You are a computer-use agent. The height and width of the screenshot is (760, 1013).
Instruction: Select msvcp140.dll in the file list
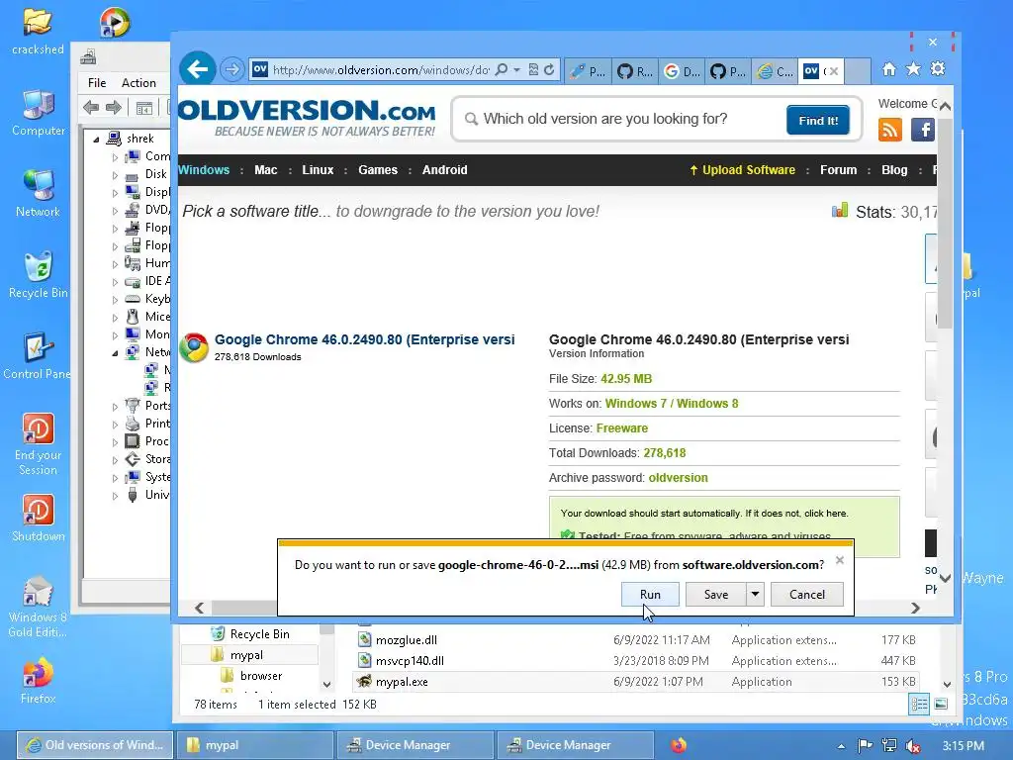pos(410,660)
